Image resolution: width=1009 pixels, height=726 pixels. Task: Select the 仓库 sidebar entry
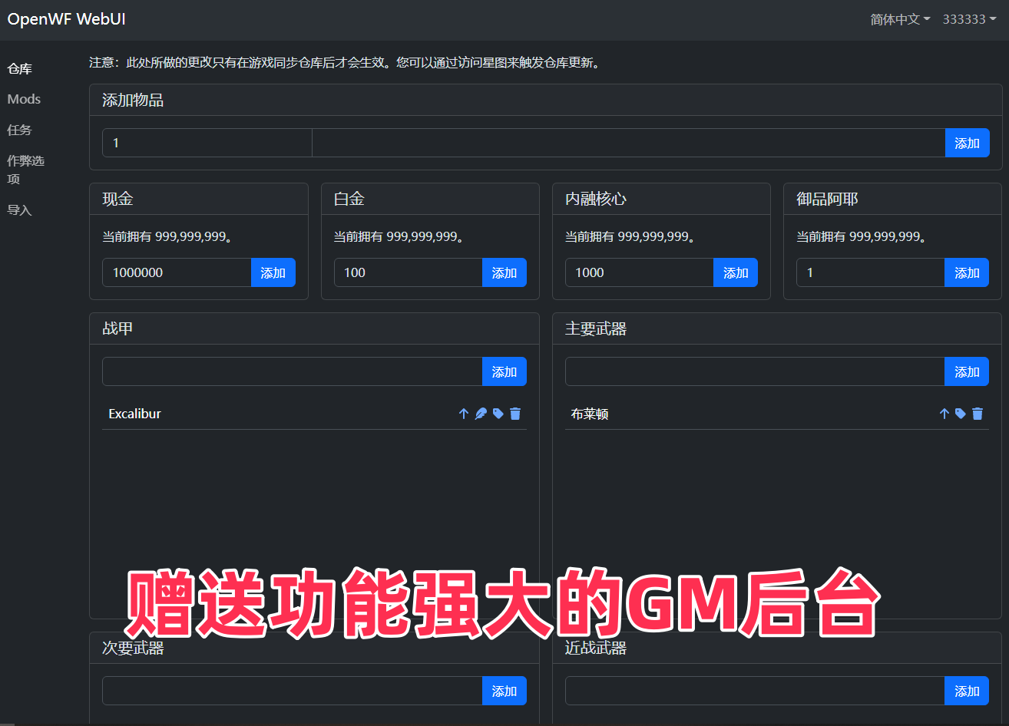pos(19,68)
